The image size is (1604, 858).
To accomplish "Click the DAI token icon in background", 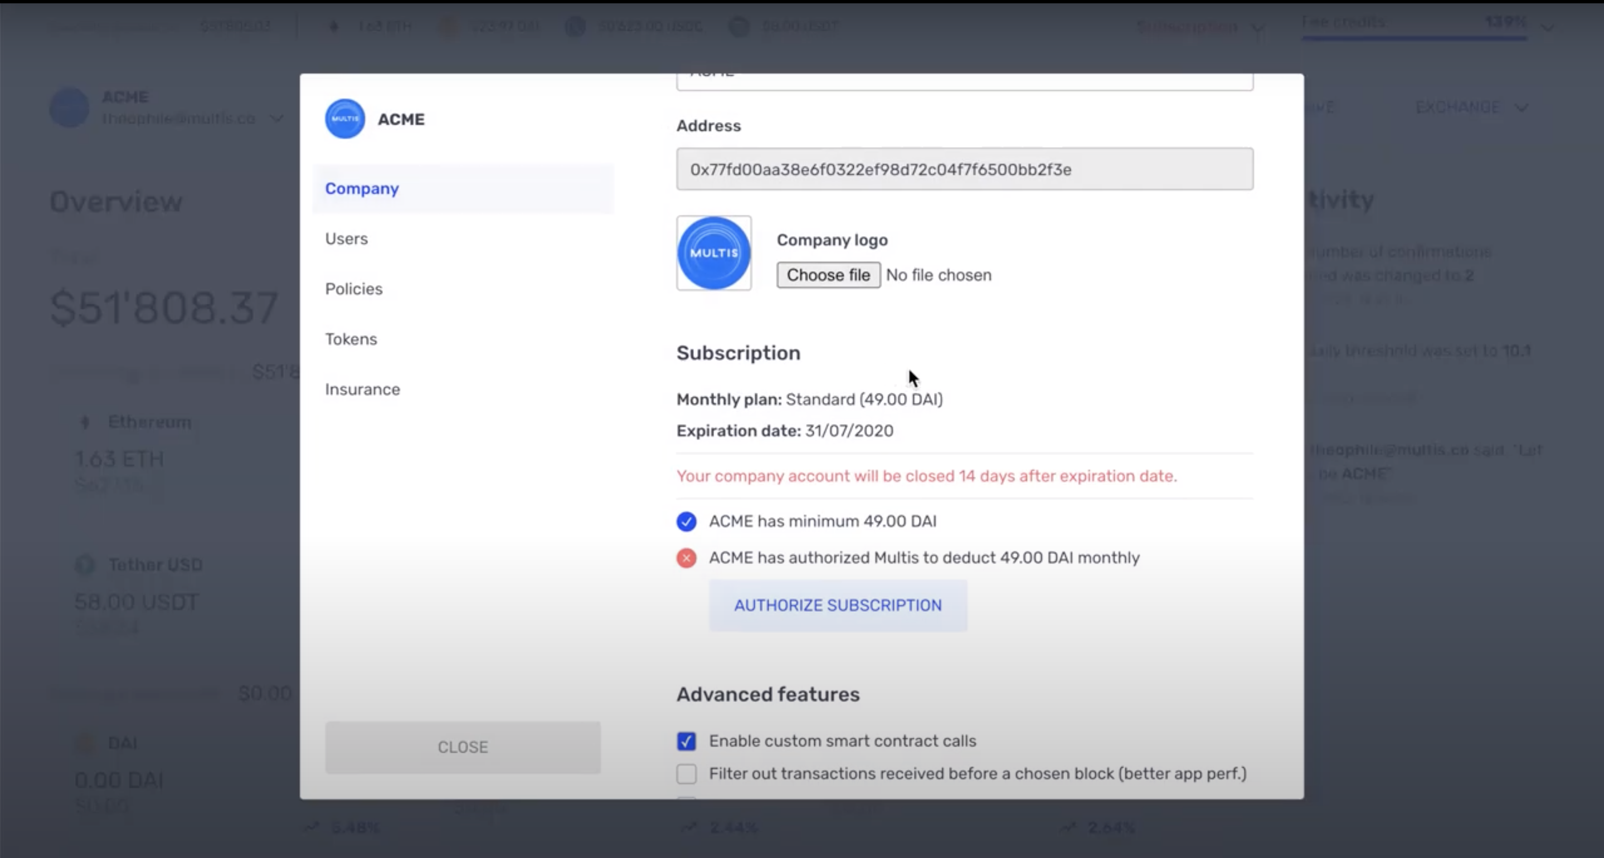I will pos(85,743).
